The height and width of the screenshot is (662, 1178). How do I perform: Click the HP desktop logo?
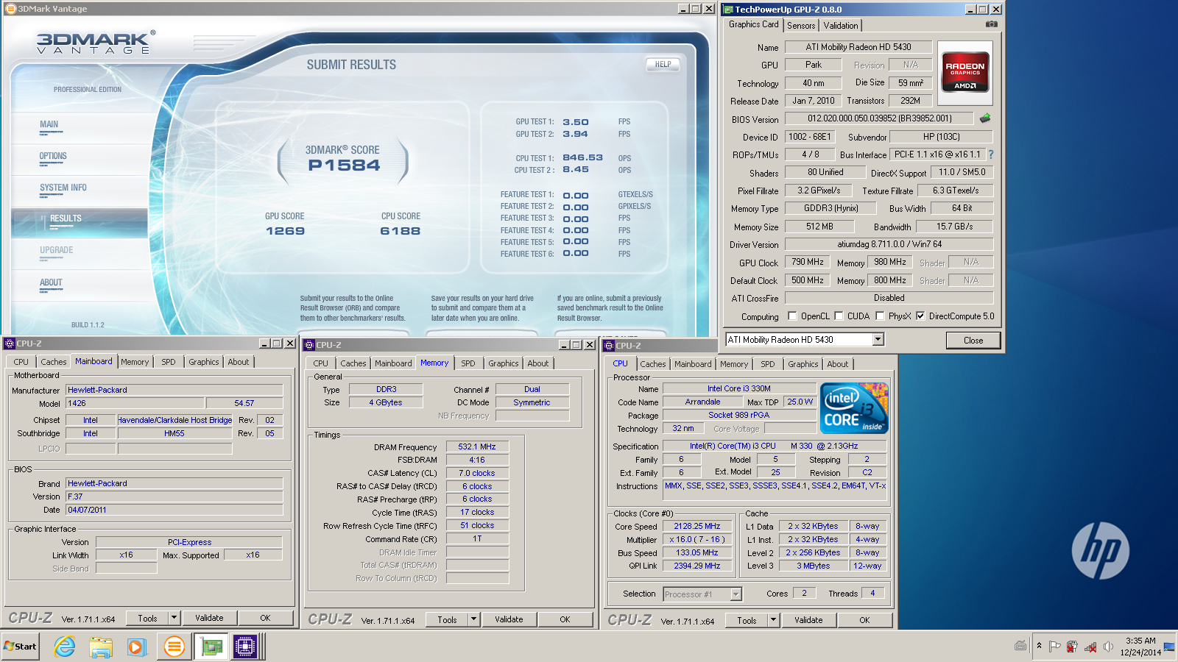[1101, 550]
